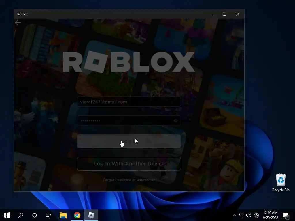
Task: Close the Roblox window
Action: point(238,14)
